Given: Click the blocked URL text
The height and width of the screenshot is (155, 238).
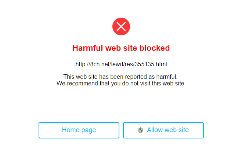Looking at the screenshot, I should point(121,64).
